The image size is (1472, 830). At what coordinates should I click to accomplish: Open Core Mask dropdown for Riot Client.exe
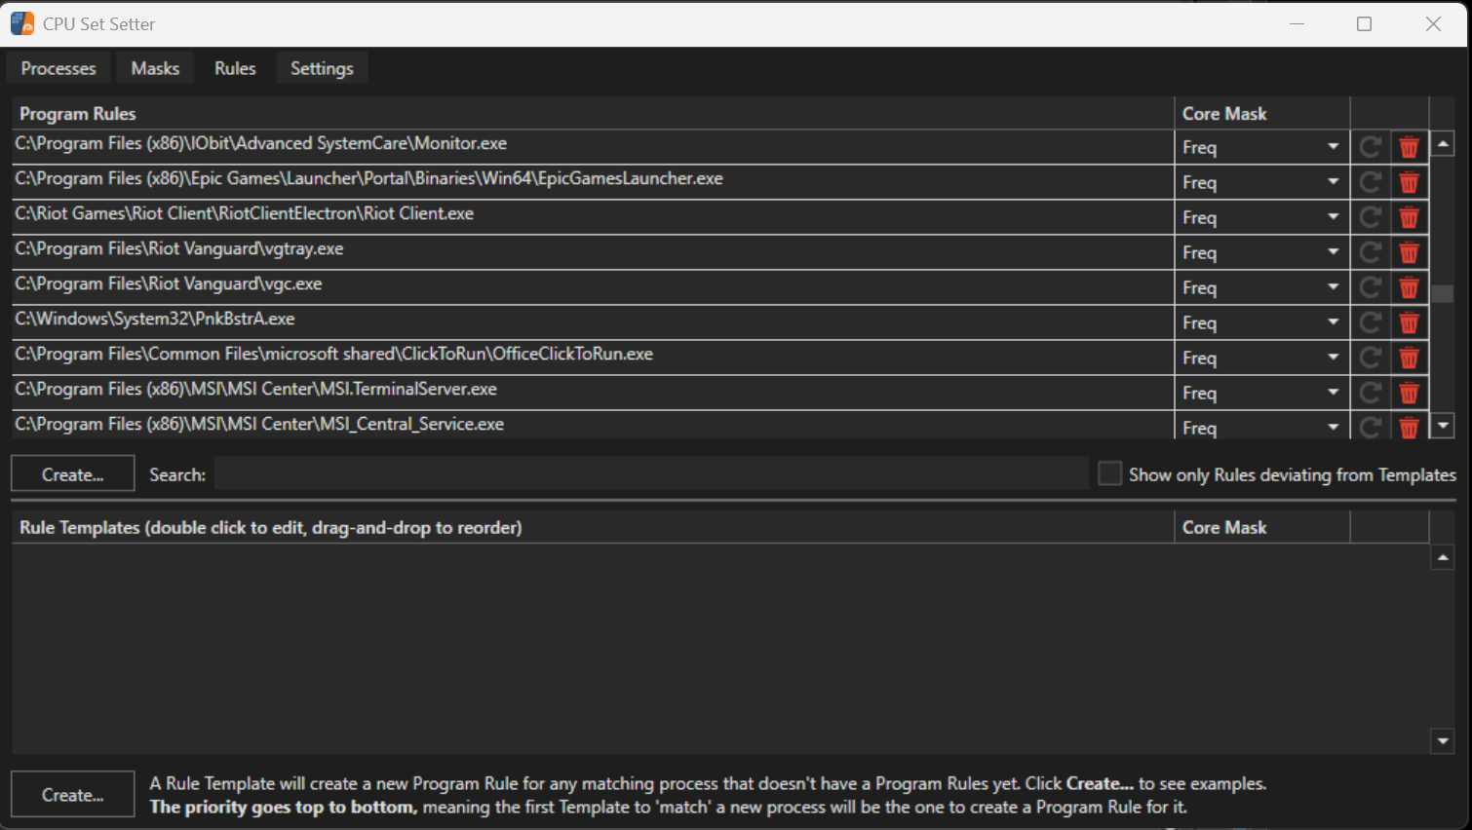(1261, 217)
